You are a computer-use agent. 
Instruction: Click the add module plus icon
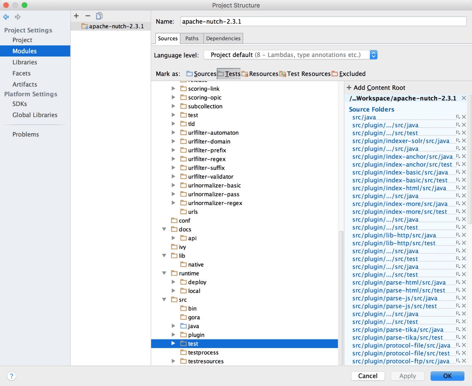click(76, 16)
